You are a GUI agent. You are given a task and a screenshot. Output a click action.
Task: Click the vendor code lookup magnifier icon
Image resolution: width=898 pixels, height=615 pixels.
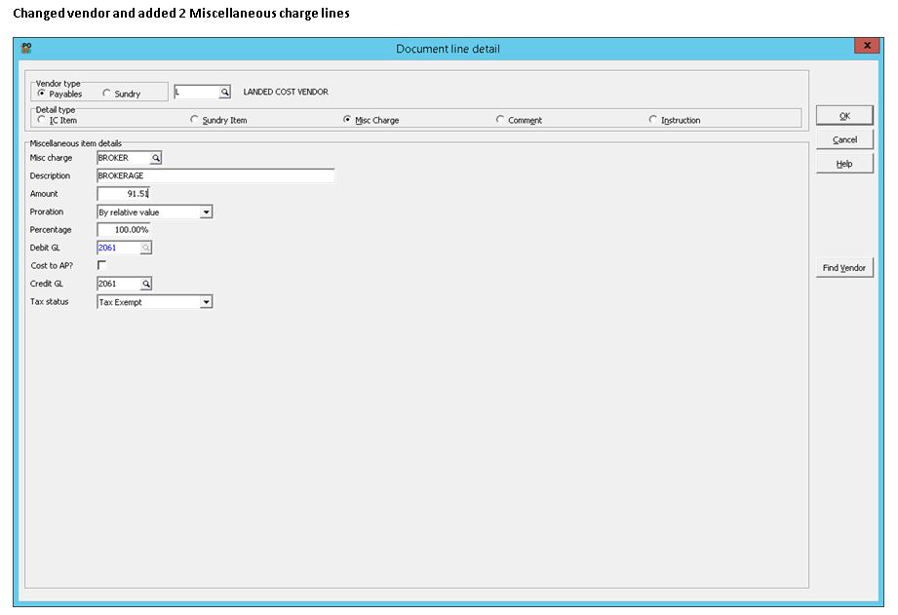pos(224,93)
